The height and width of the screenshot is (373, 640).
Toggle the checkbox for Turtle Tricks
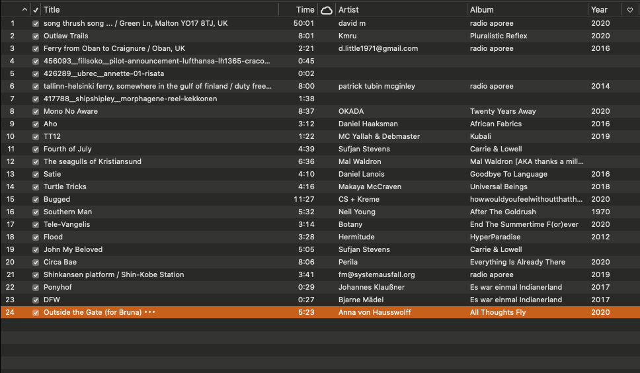point(36,187)
